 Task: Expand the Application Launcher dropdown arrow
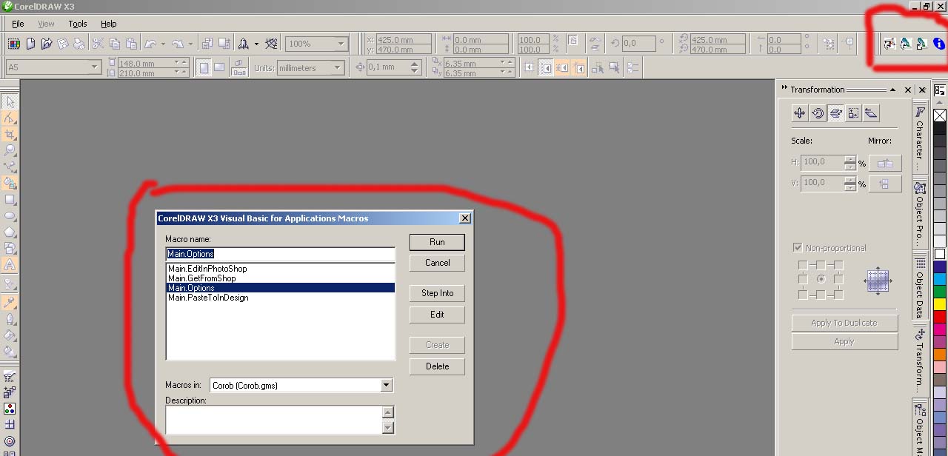pyautogui.click(x=256, y=44)
